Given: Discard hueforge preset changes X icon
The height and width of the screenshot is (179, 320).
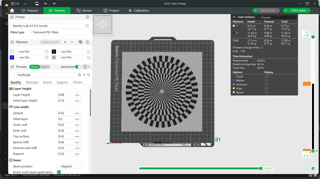Looking at the screenshot, I should click(x=84, y=75).
